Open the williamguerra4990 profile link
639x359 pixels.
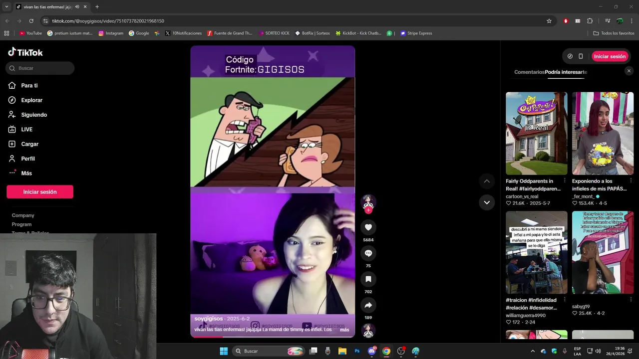526,315
